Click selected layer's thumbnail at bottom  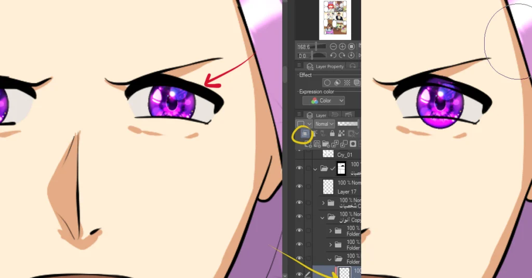pyautogui.click(x=345, y=273)
